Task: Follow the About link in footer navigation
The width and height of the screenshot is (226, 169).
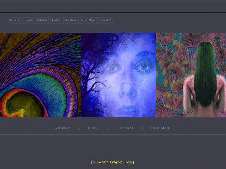Action: click(94, 128)
